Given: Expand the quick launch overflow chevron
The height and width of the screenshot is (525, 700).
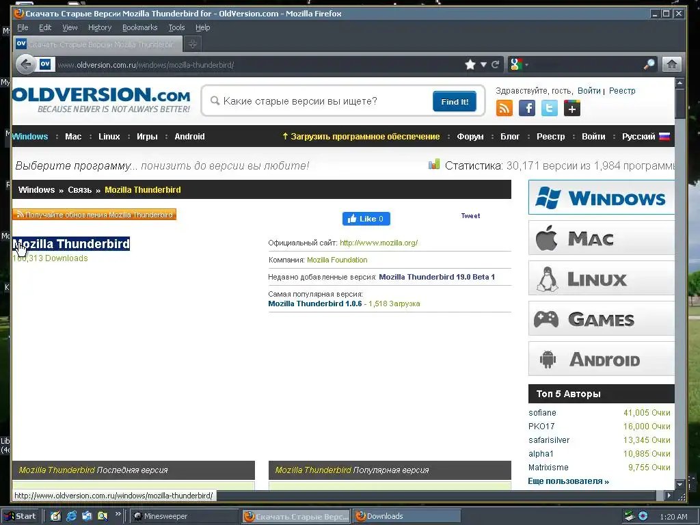Looking at the screenshot, I should point(118,514).
